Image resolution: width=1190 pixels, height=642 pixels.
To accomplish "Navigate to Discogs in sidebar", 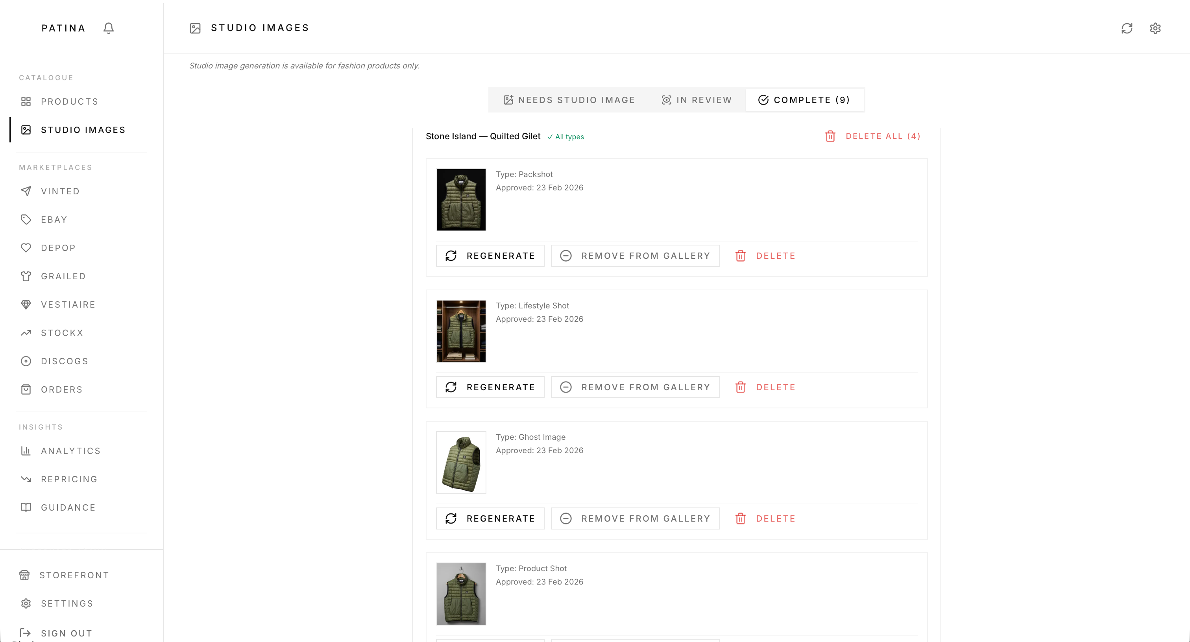I will pos(64,361).
